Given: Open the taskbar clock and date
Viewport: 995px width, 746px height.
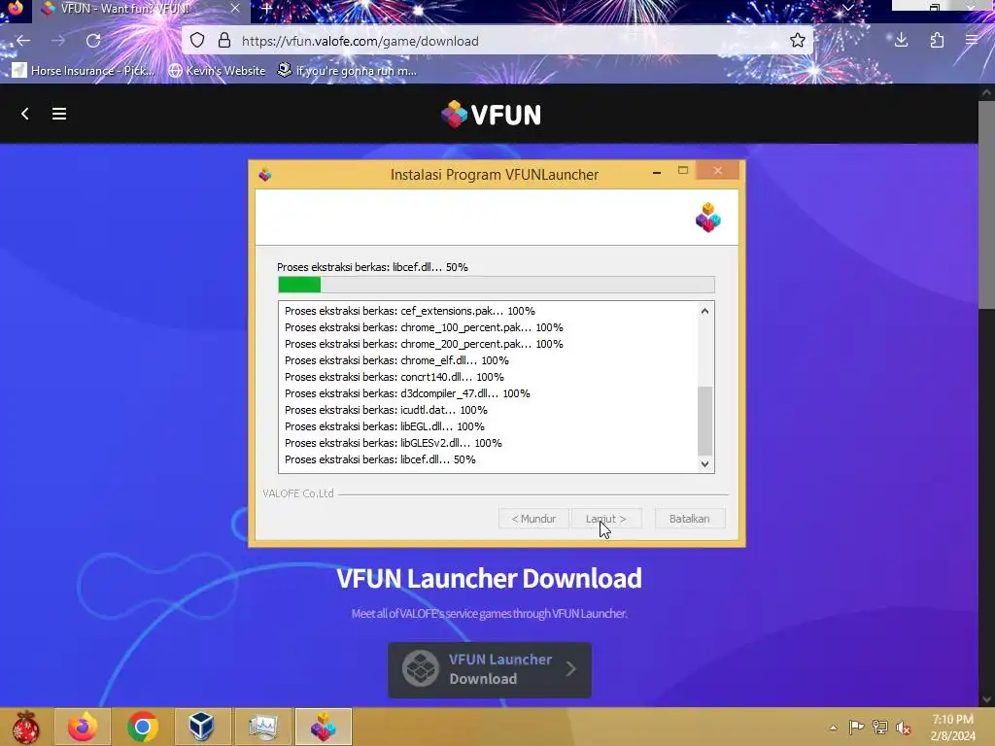Looking at the screenshot, I should 952,728.
